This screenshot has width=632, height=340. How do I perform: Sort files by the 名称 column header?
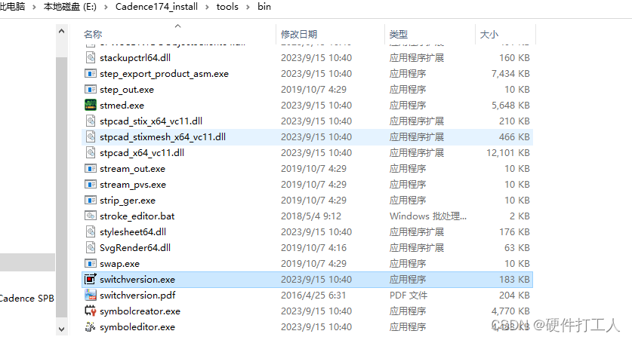(x=93, y=35)
